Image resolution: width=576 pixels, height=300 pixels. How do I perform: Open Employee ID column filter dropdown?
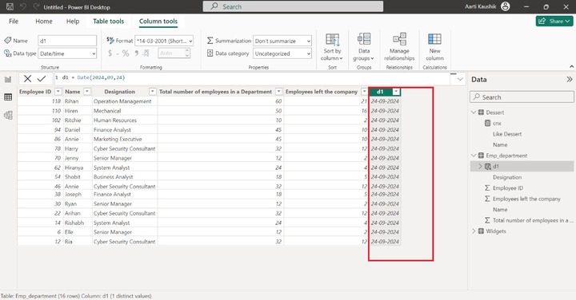click(x=58, y=92)
